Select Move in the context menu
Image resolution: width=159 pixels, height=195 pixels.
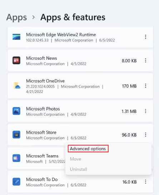click(75, 159)
